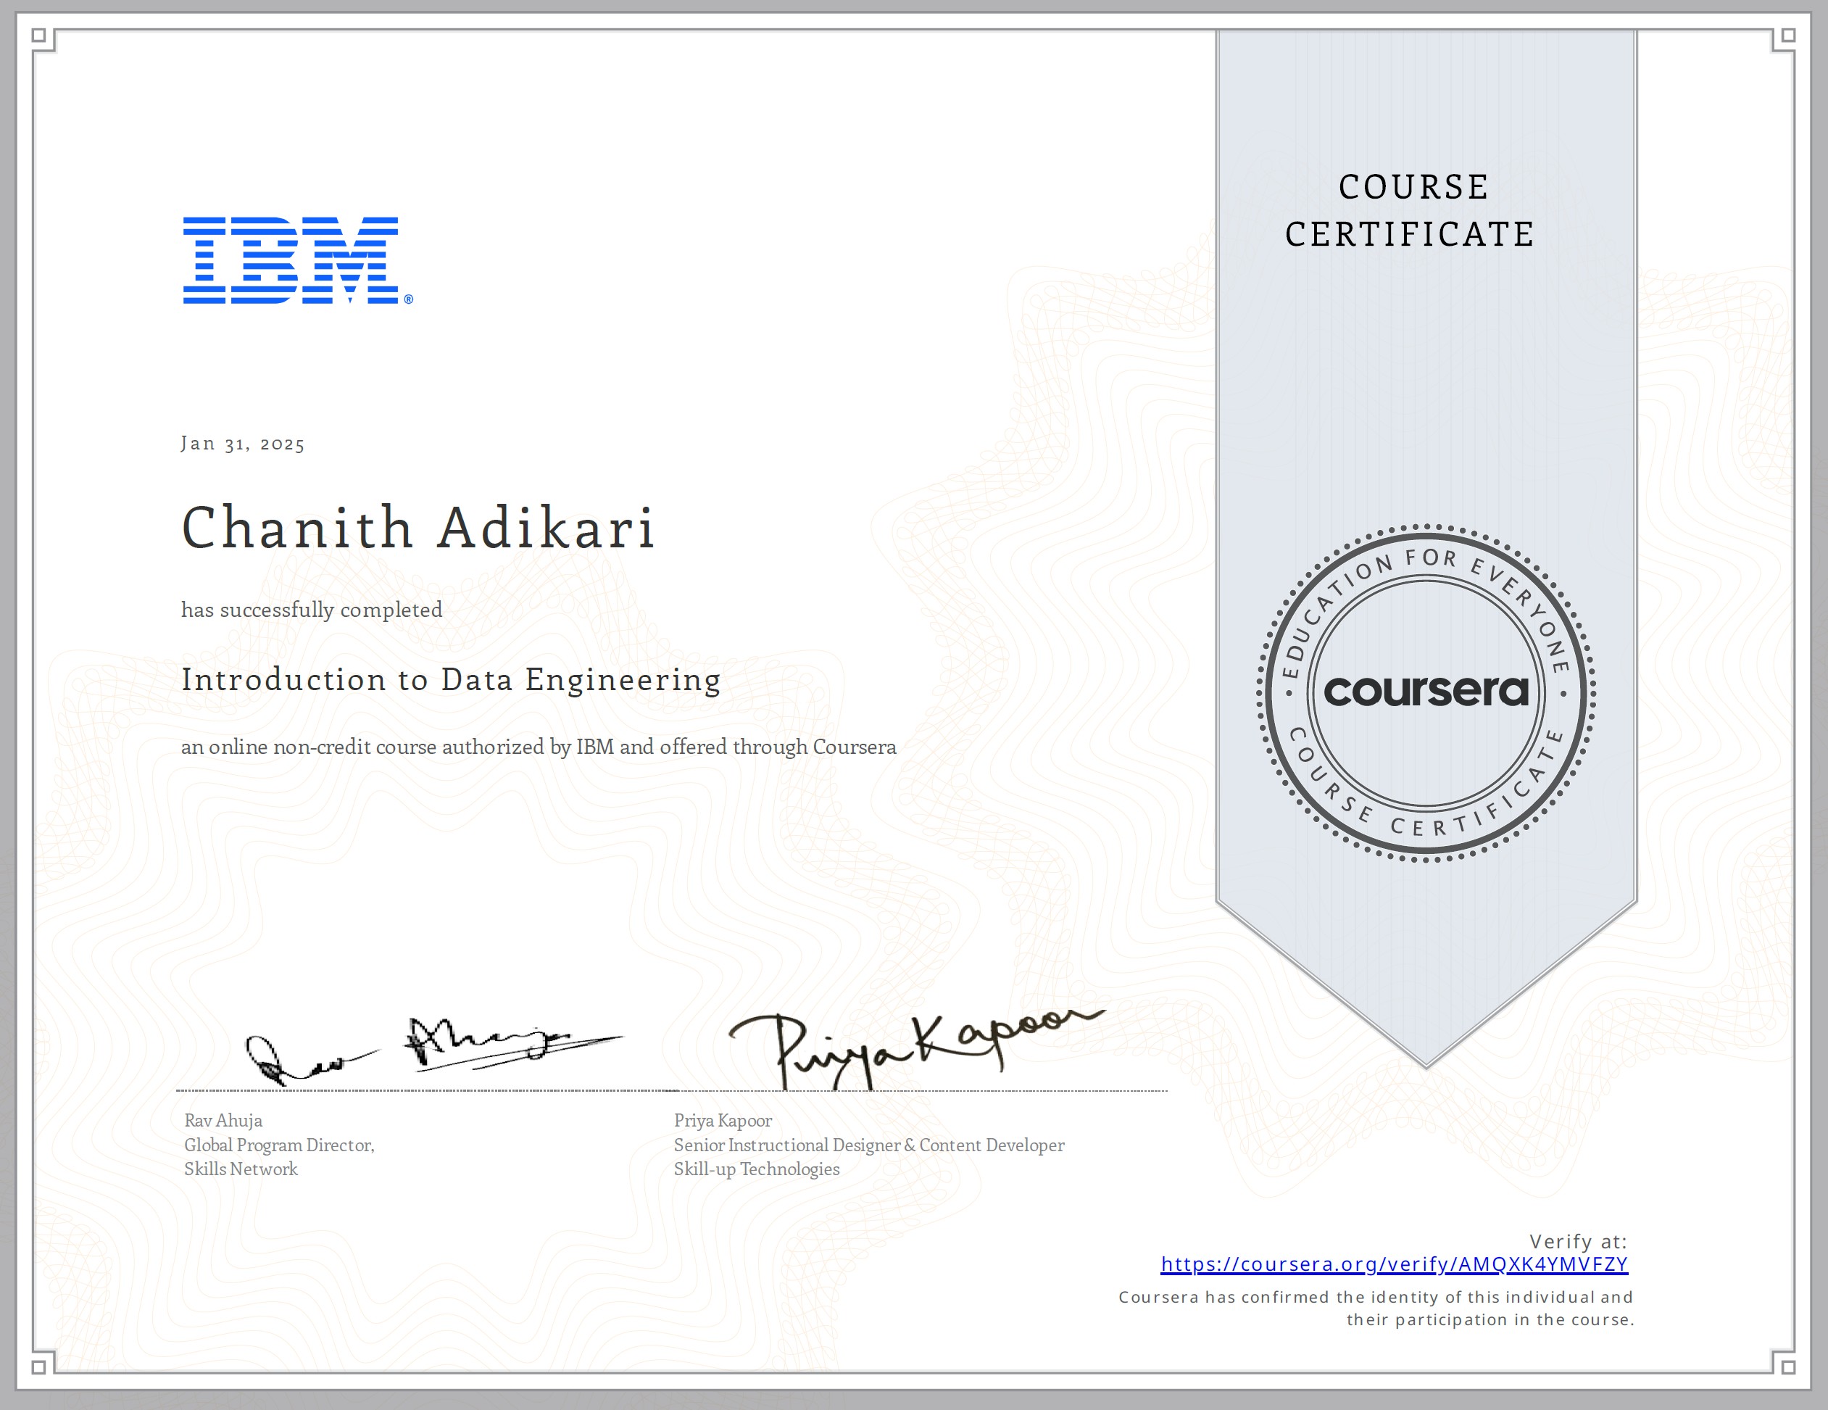
Task: Click the decorative corner mark top left
Action: click(x=39, y=36)
